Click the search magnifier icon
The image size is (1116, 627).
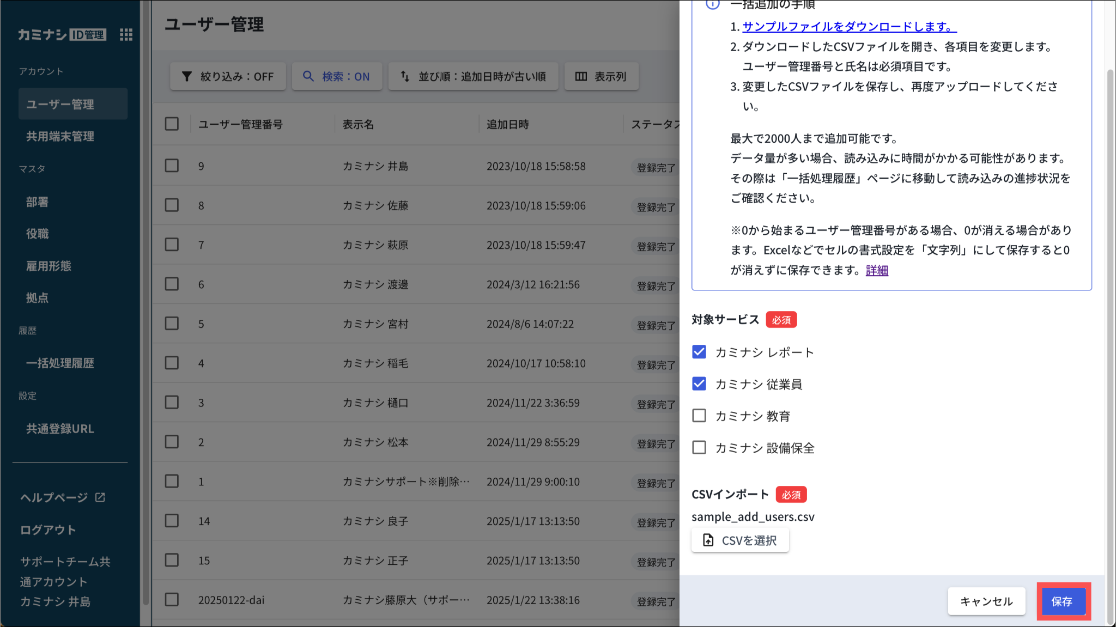[x=308, y=76]
